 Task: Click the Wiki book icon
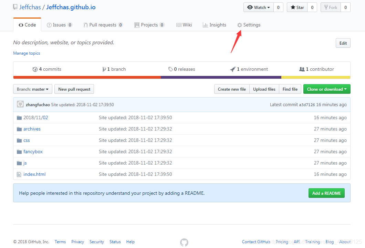point(179,25)
